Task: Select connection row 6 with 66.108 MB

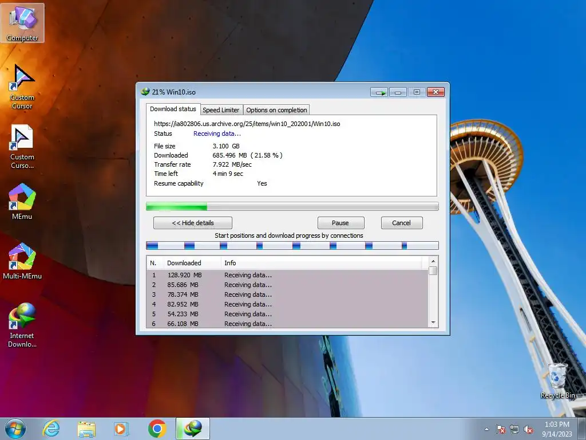Action: coord(287,323)
